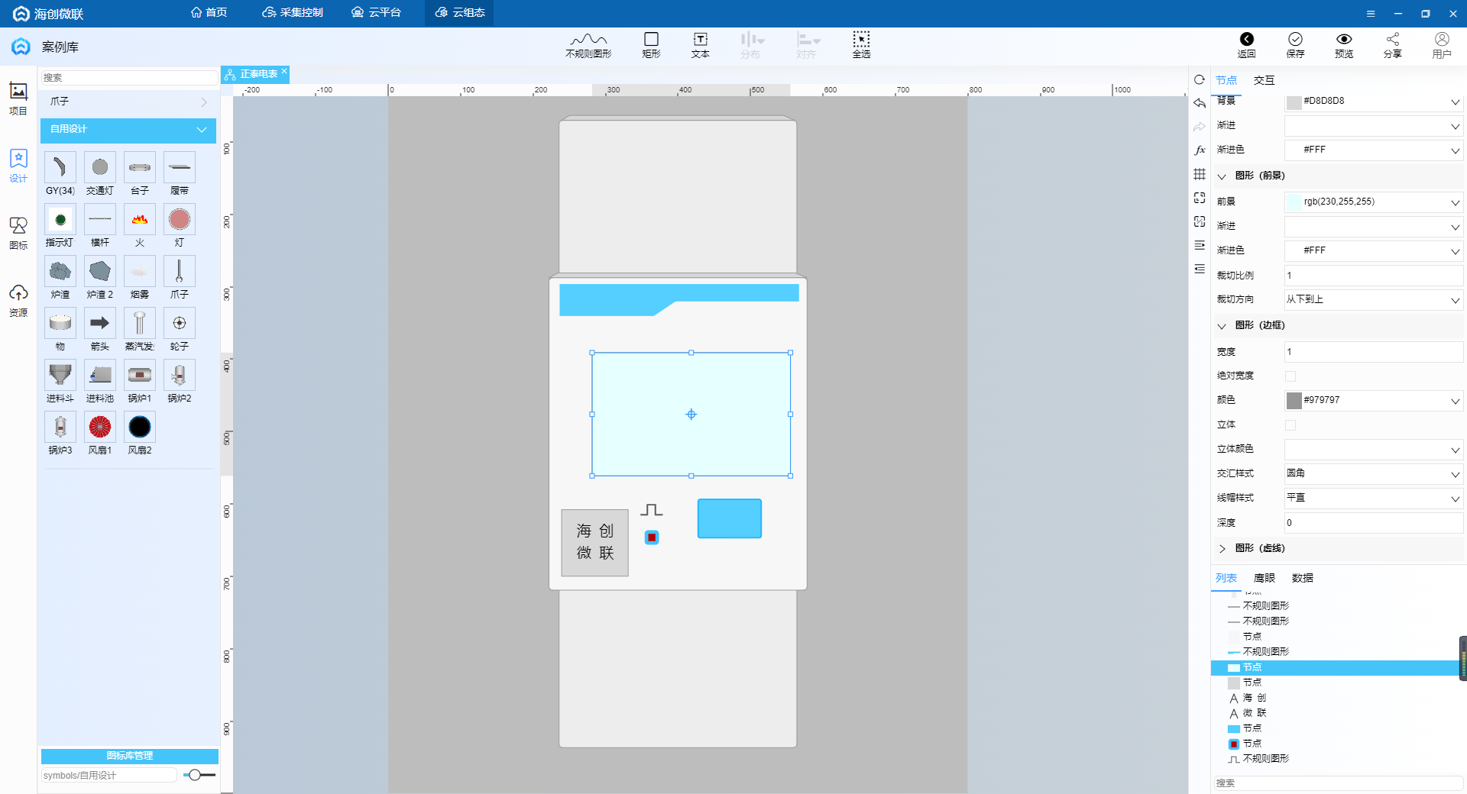Open the user (用户) icon

point(1442,45)
